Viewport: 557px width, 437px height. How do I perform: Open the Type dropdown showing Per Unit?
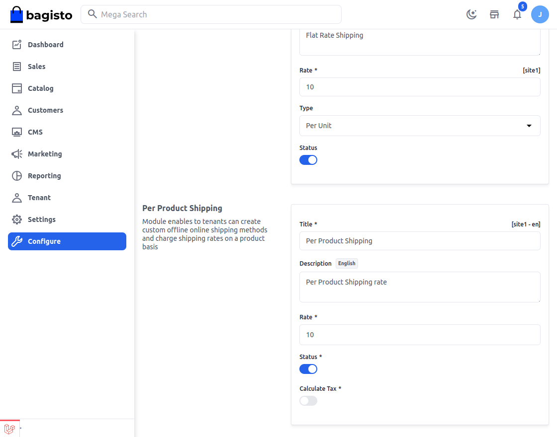click(x=420, y=126)
